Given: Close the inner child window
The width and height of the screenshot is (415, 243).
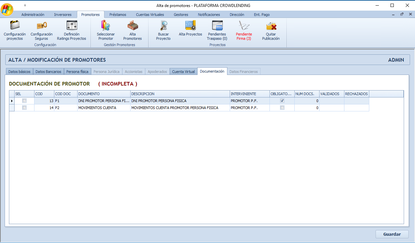Looking at the screenshot, I should click(x=410, y=14).
